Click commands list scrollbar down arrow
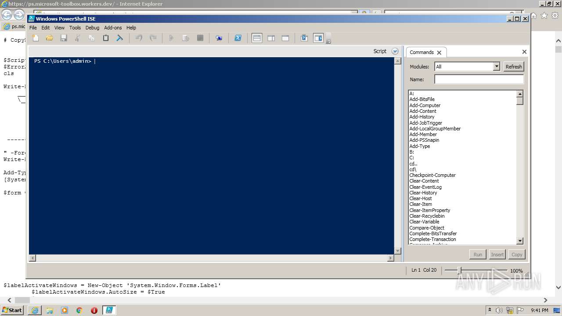Screen dimensions: 562x316 click(520, 241)
